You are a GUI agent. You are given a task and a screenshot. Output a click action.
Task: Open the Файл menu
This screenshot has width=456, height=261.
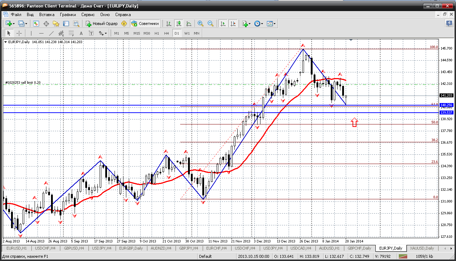pyautogui.click(x=16, y=15)
